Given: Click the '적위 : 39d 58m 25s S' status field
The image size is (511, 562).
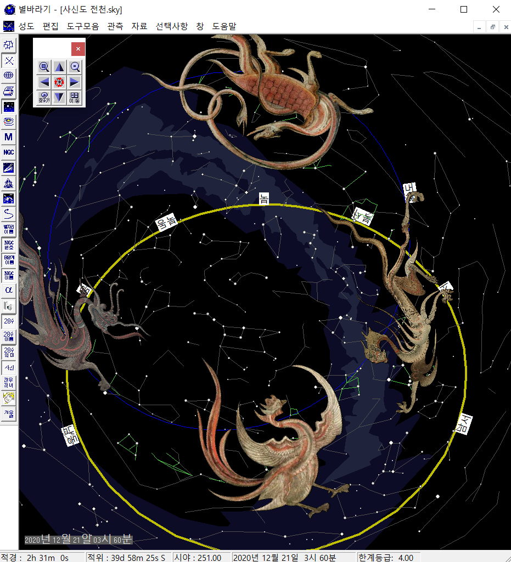Looking at the screenshot, I should point(128,558).
